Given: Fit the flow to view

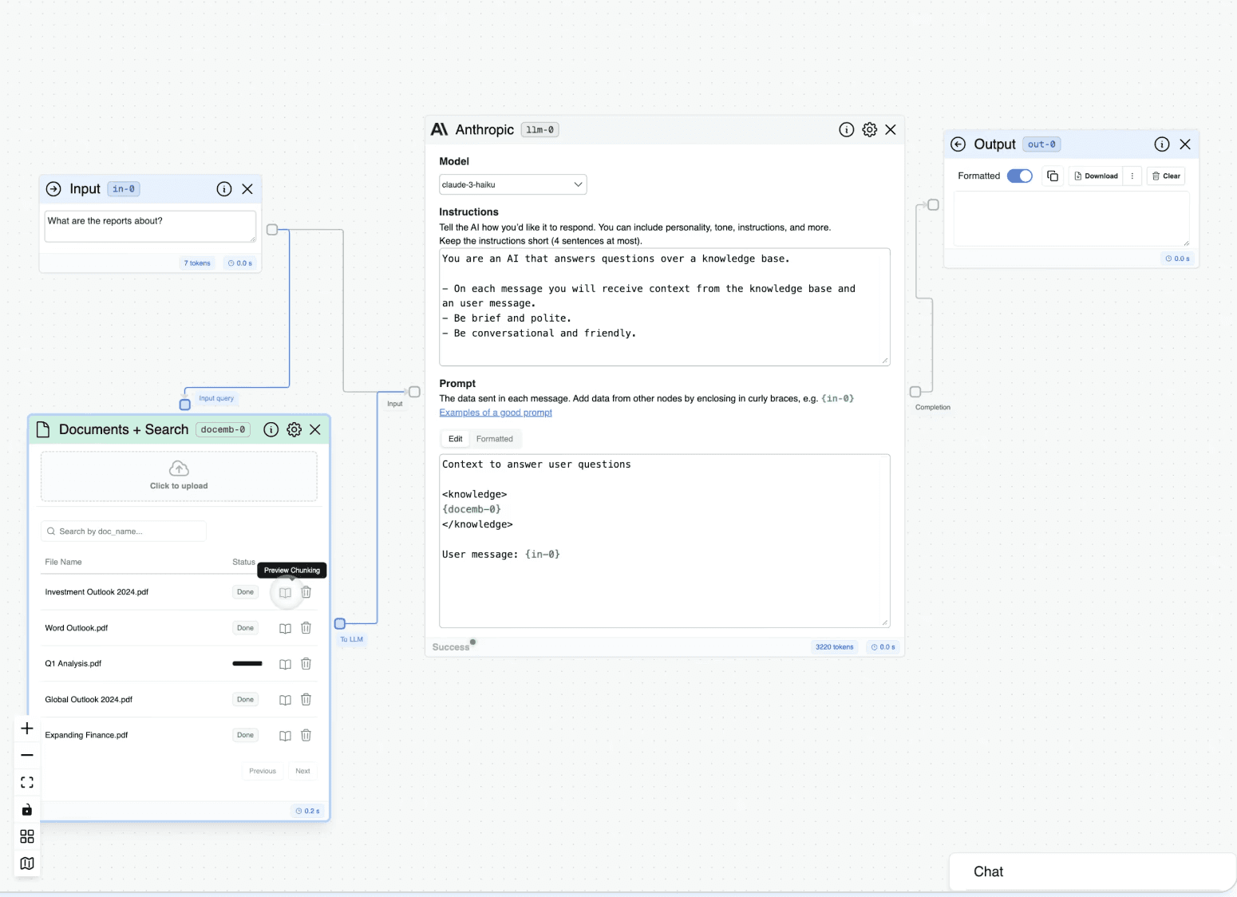Looking at the screenshot, I should [27, 782].
